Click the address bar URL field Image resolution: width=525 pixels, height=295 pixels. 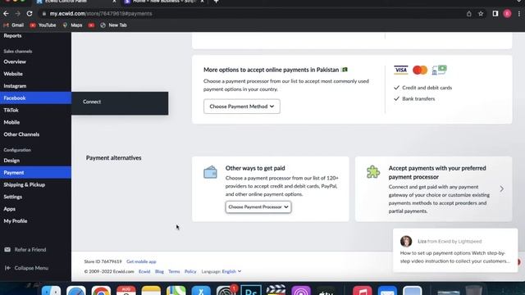pos(251,14)
